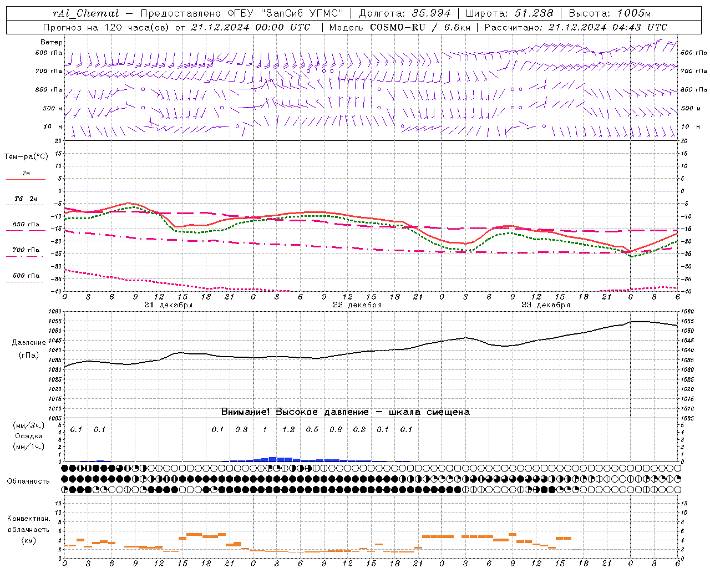Click the Широта: 51.238 value

click(509, 13)
